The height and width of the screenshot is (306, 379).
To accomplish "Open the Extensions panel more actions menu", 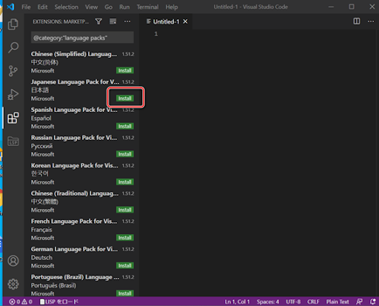I will pyautogui.click(x=127, y=21).
